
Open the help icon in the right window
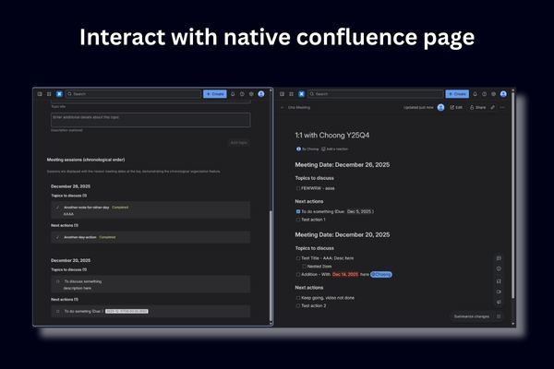click(x=484, y=94)
